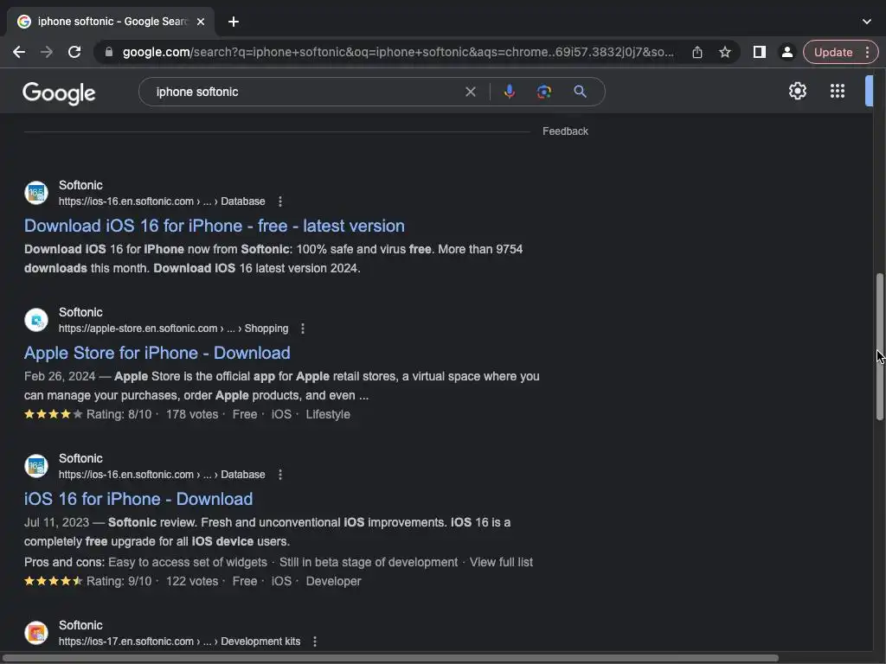
Task: Open the tab search chevron in the tab bar
Action: (867, 22)
